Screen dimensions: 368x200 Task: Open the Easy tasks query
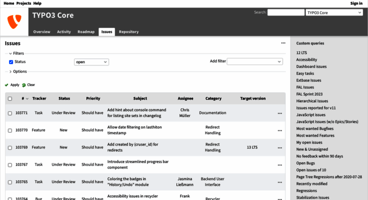(305, 73)
